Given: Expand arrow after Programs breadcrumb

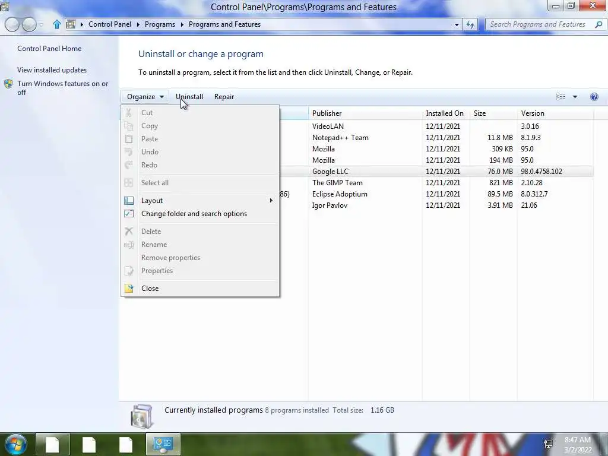Looking at the screenshot, I should pyautogui.click(x=182, y=24).
